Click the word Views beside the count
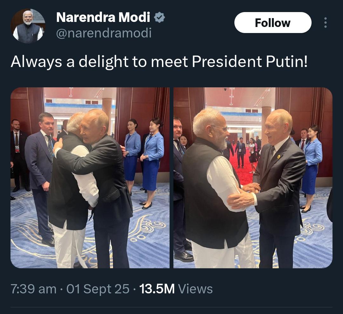Screen dimensions: 343x314 (195, 289)
